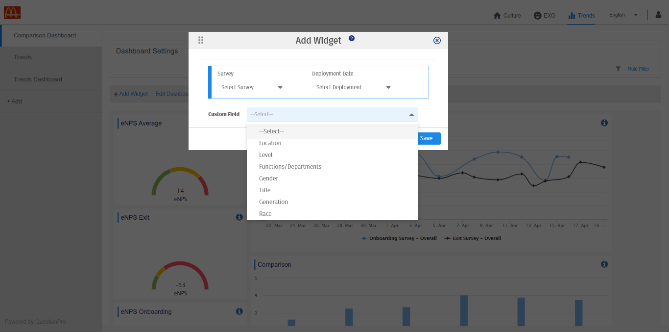Screen dimensions: 669x332
Task: Click the eNPS Exit gauge showing -53
Action: tap(180, 277)
